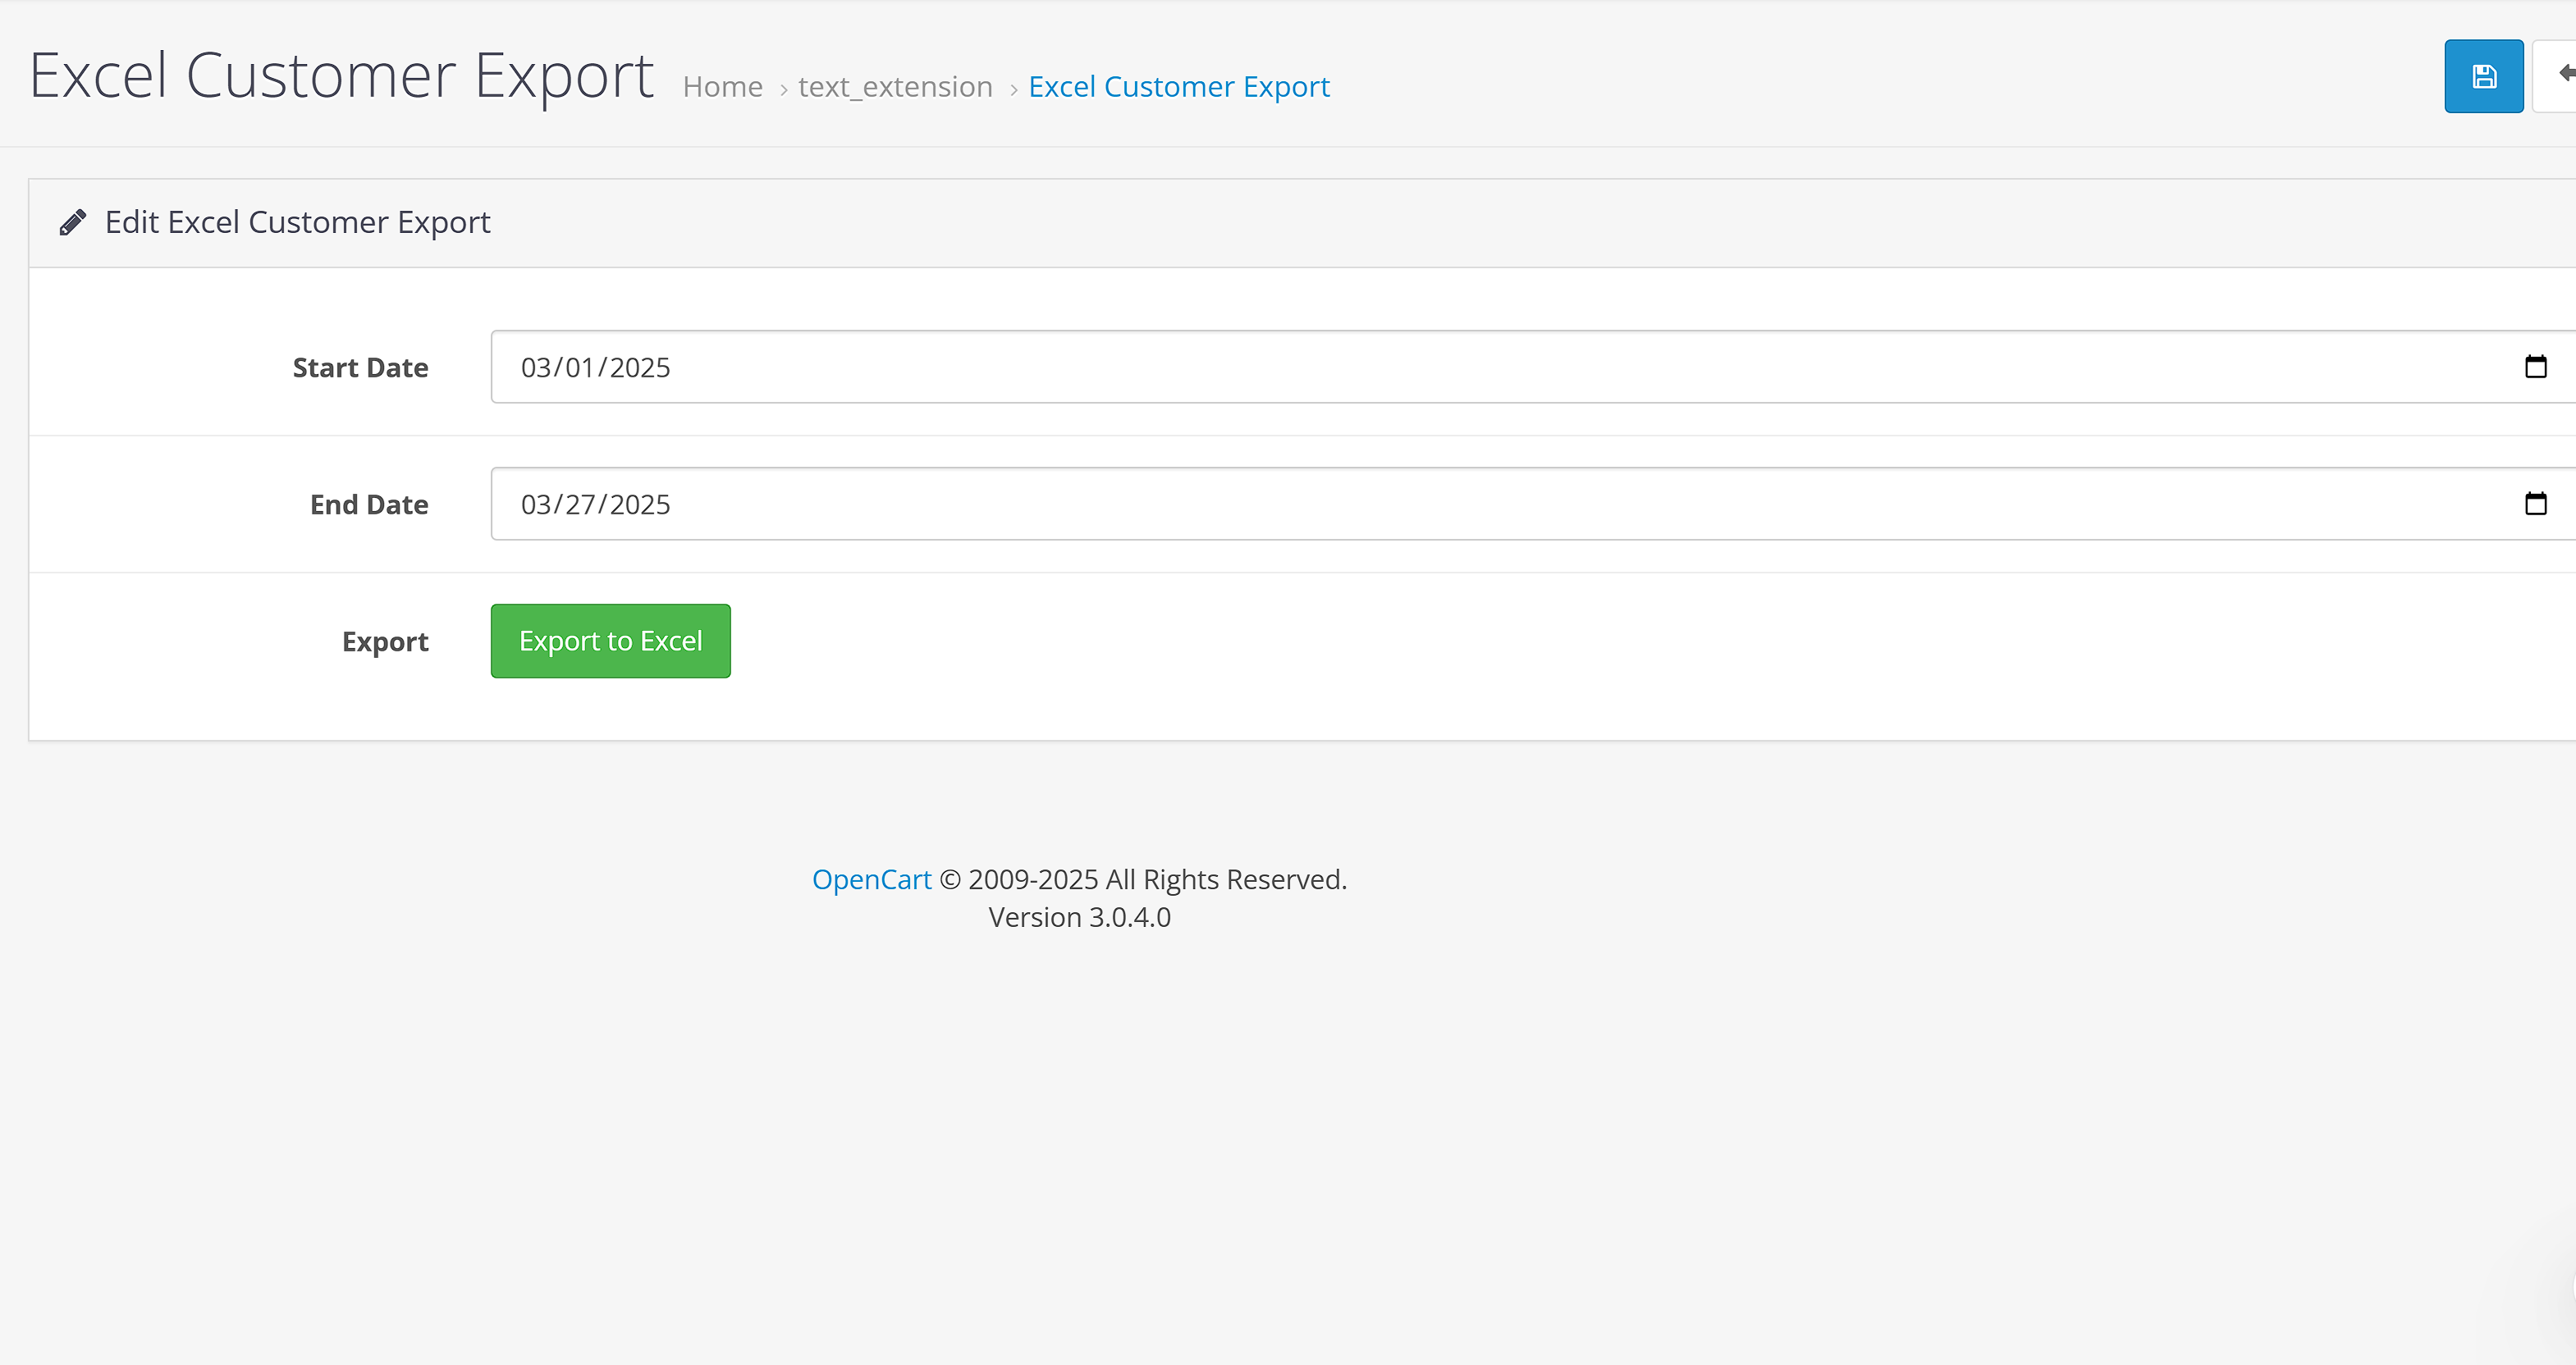
Task: Select the month segment of Start Date
Action: point(535,367)
